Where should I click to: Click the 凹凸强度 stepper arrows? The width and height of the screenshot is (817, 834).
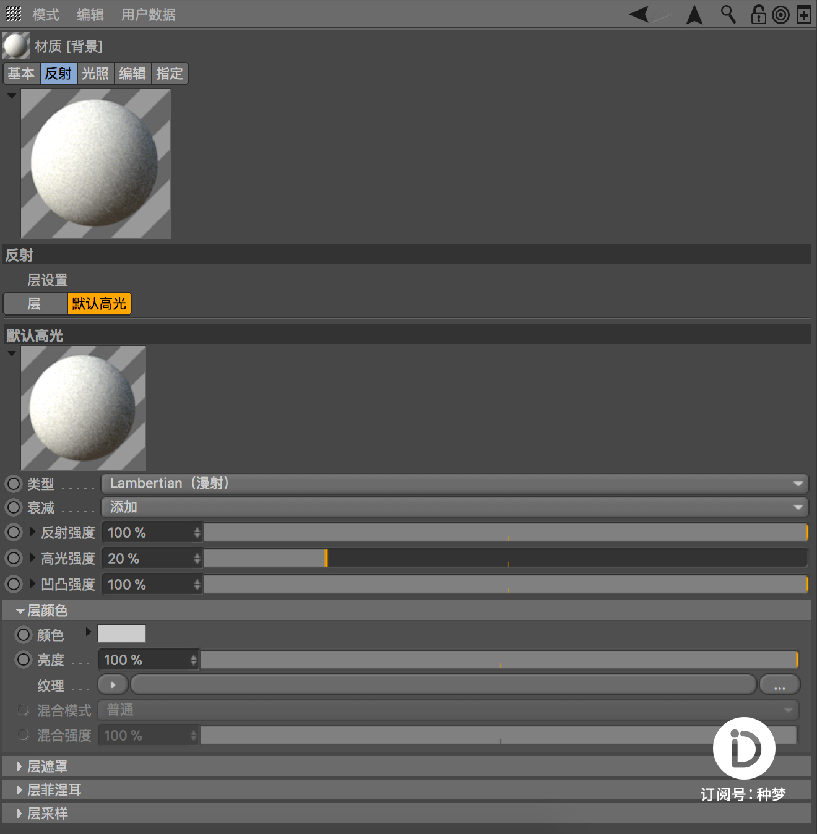197,585
